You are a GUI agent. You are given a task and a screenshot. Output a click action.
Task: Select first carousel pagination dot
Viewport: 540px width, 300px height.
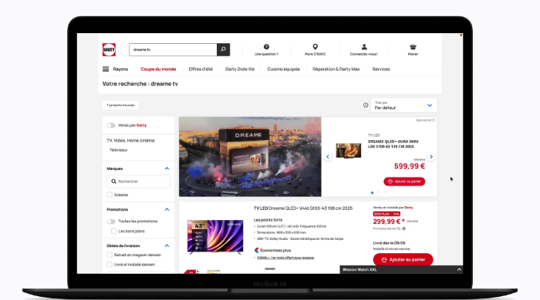point(373,192)
